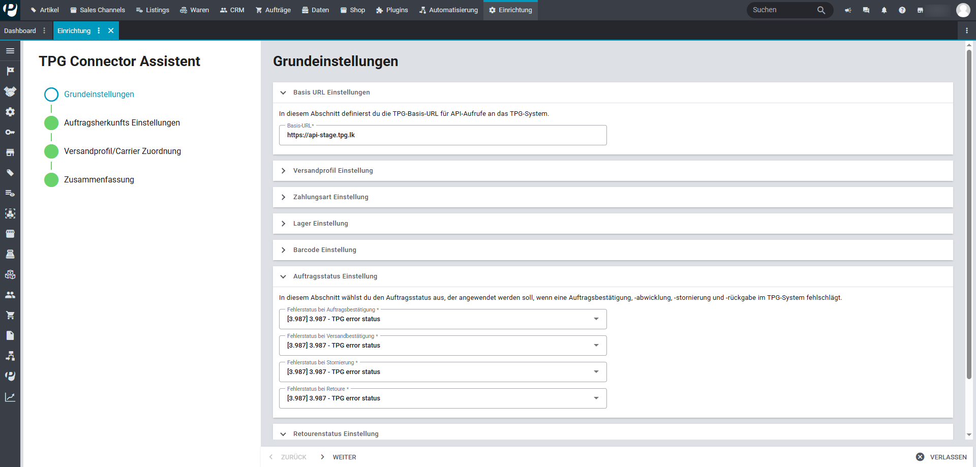This screenshot has height=467, width=976.
Task: Open the three-dot menu at the tab bar's right end
Action: click(x=966, y=30)
